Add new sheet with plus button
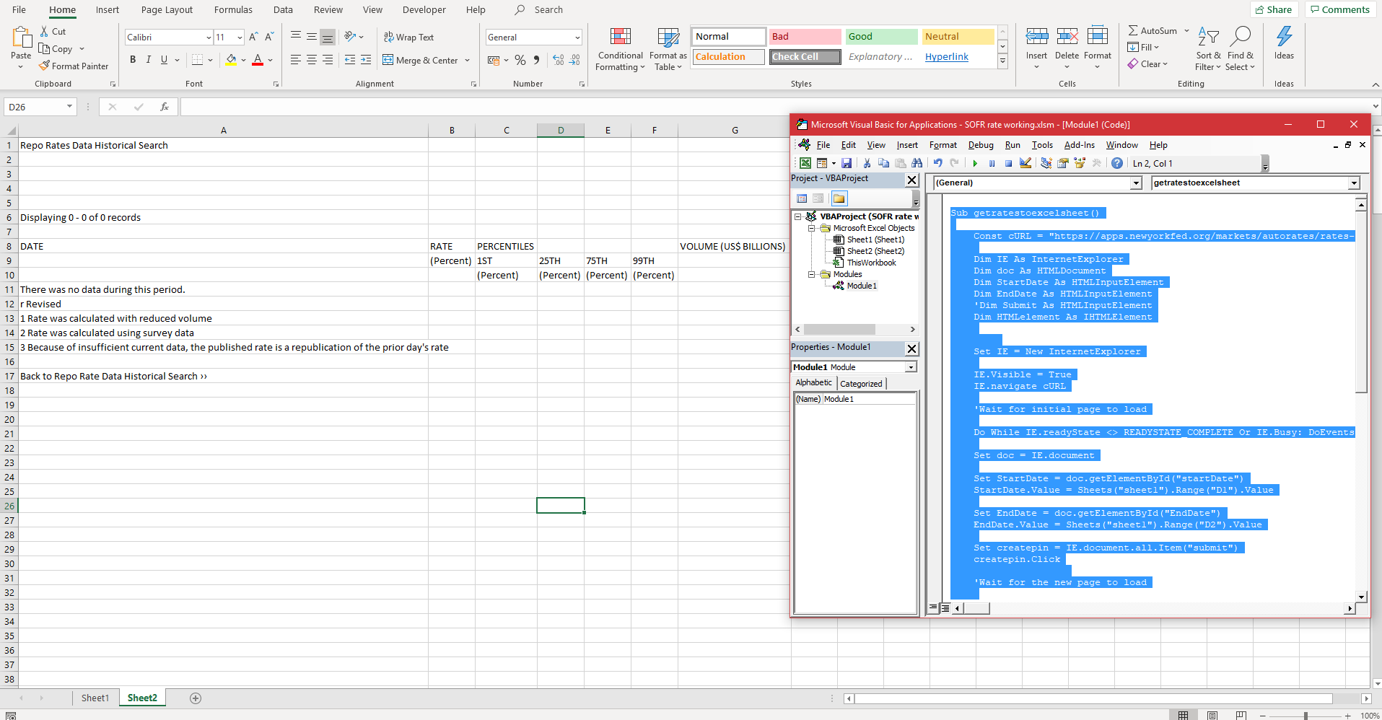 click(x=196, y=698)
